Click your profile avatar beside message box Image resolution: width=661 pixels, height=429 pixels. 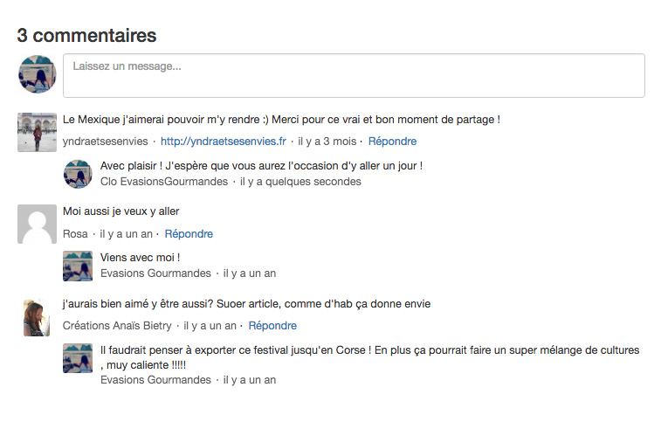(x=37, y=74)
